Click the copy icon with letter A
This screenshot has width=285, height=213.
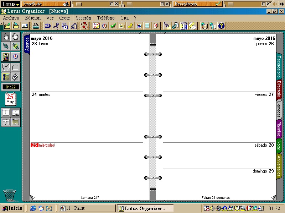[x=65, y=26]
